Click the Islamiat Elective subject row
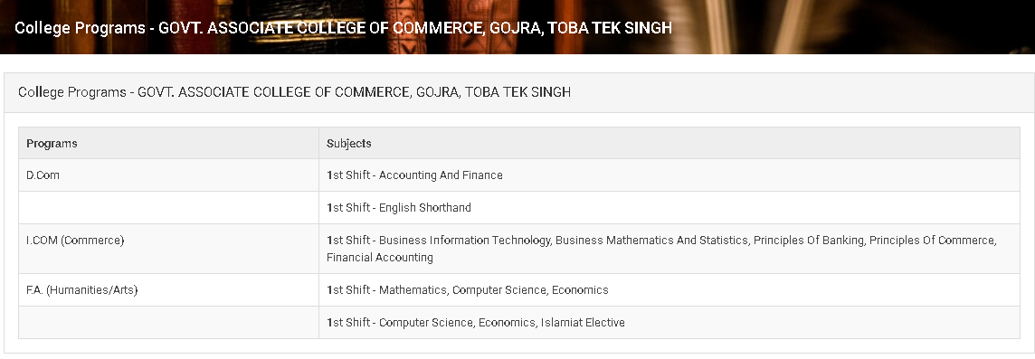Screen dimensions: 1035x359 coord(669,323)
